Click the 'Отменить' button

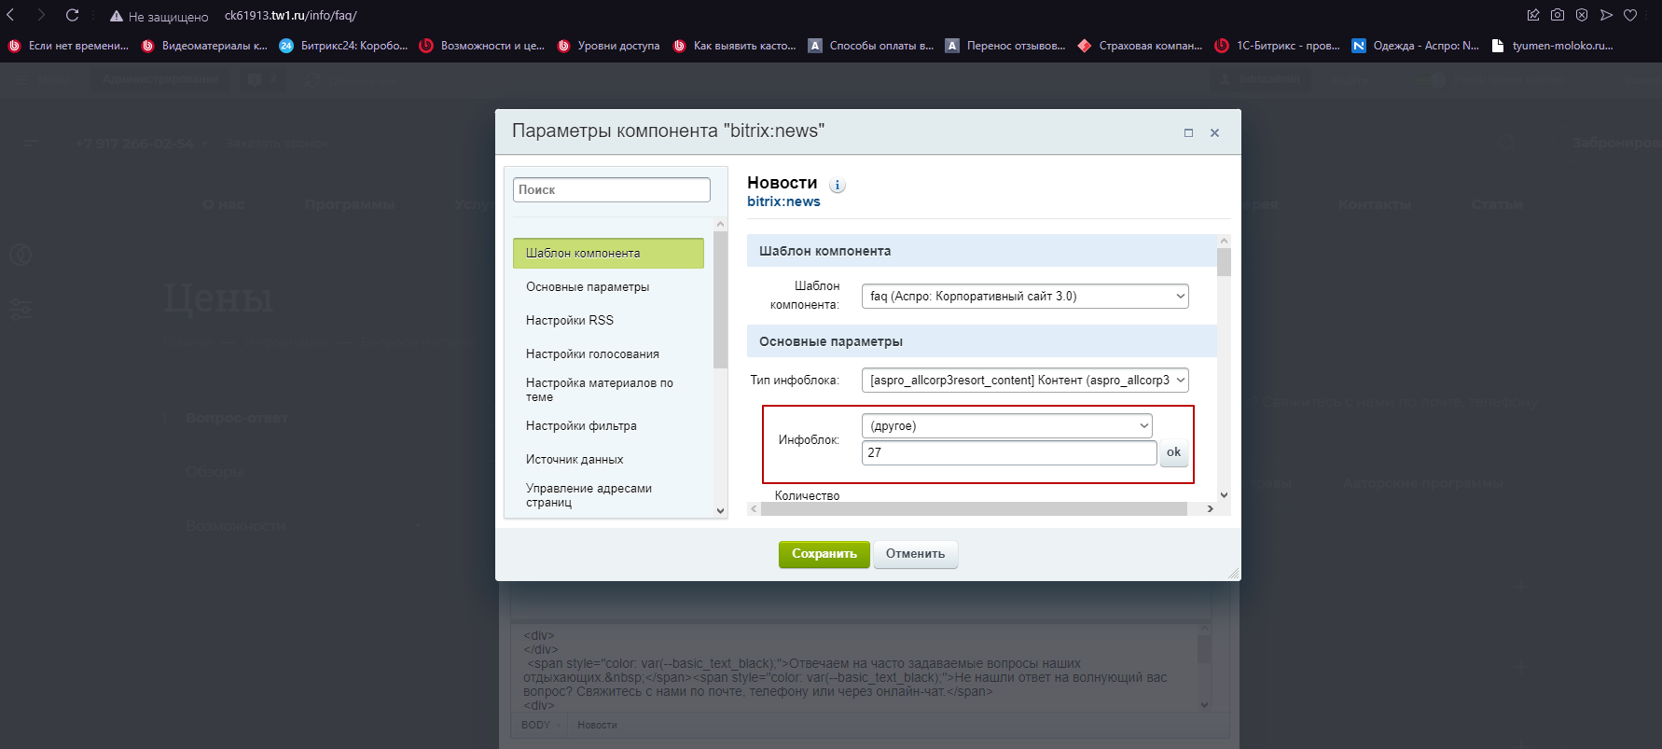915,554
